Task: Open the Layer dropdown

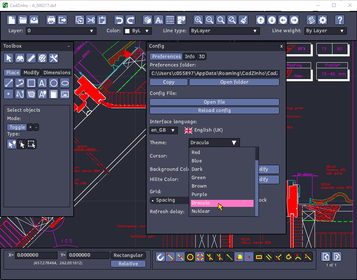Action: click(61, 31)
